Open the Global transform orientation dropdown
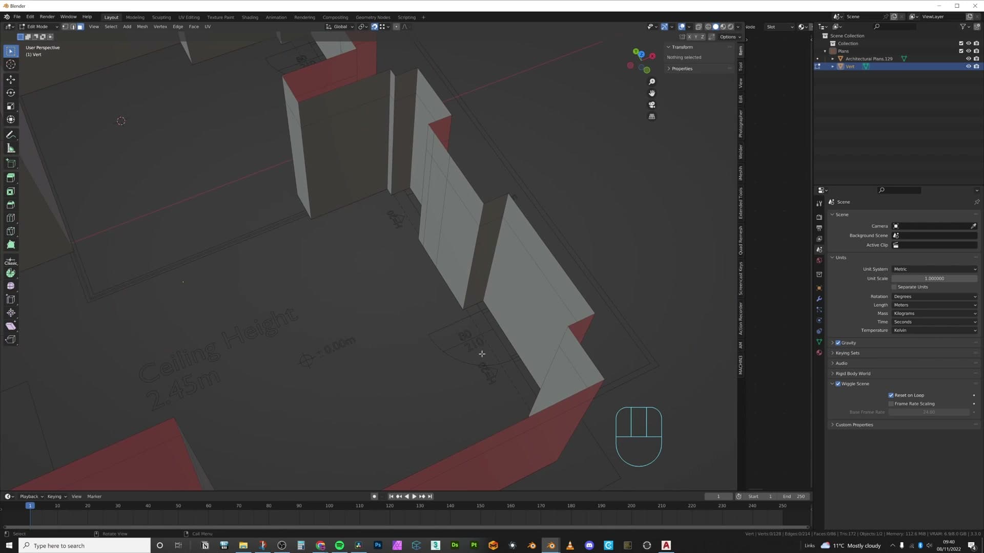Viewport: 984px width, 553px height. click(x=340, y=27)
